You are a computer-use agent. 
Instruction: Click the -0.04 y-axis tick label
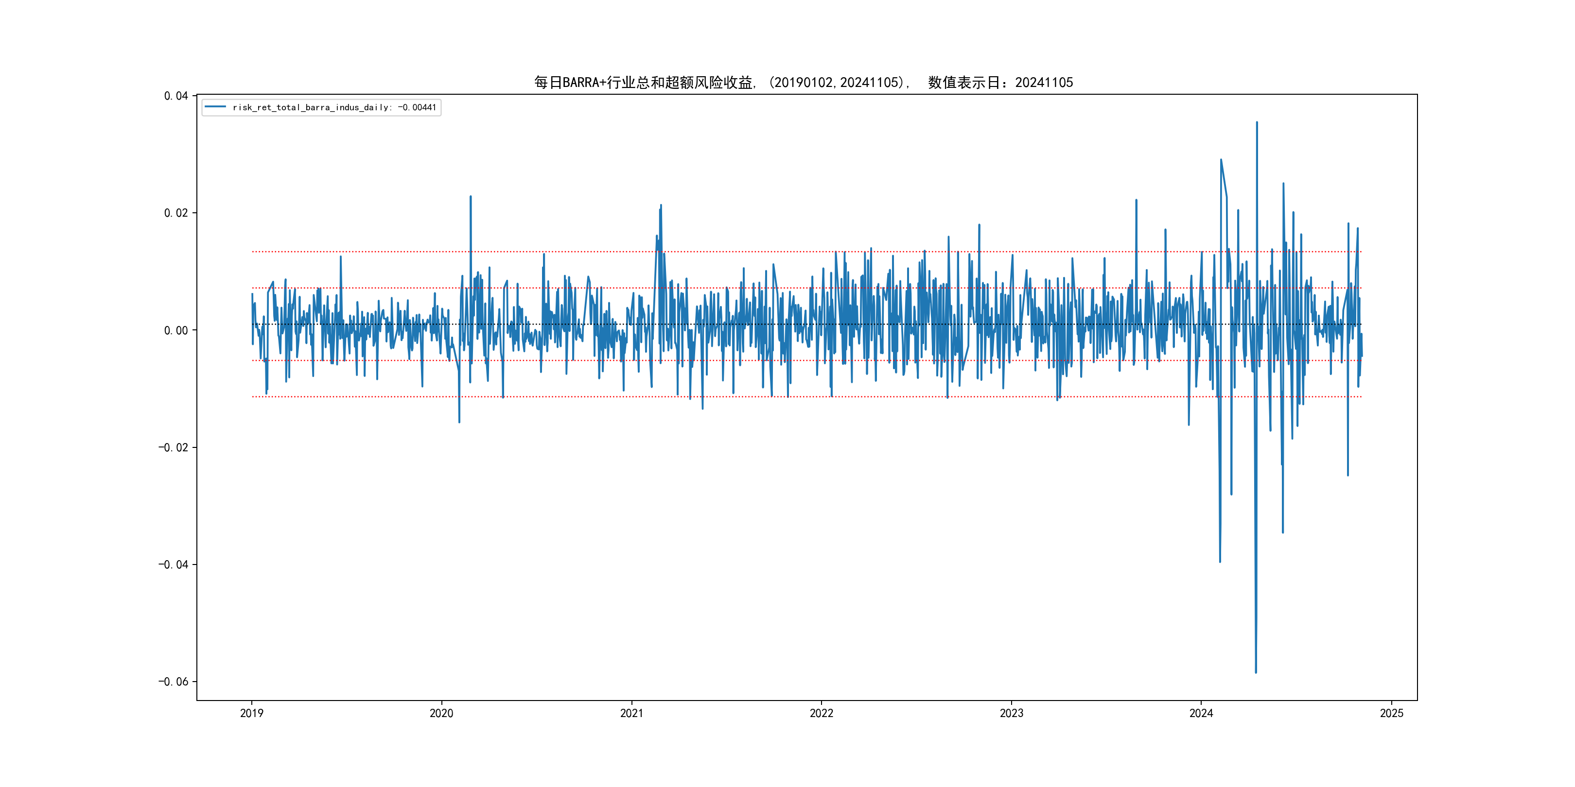[173, 565]
